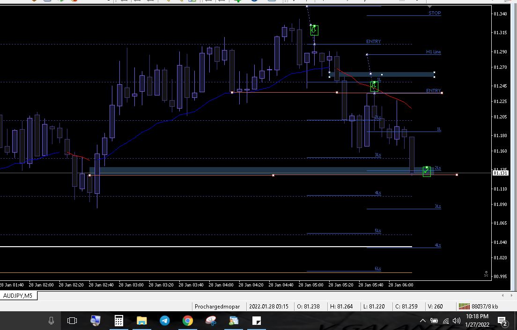
Task: Click the L: 81.220 low price field
Action: pos(374,306)
